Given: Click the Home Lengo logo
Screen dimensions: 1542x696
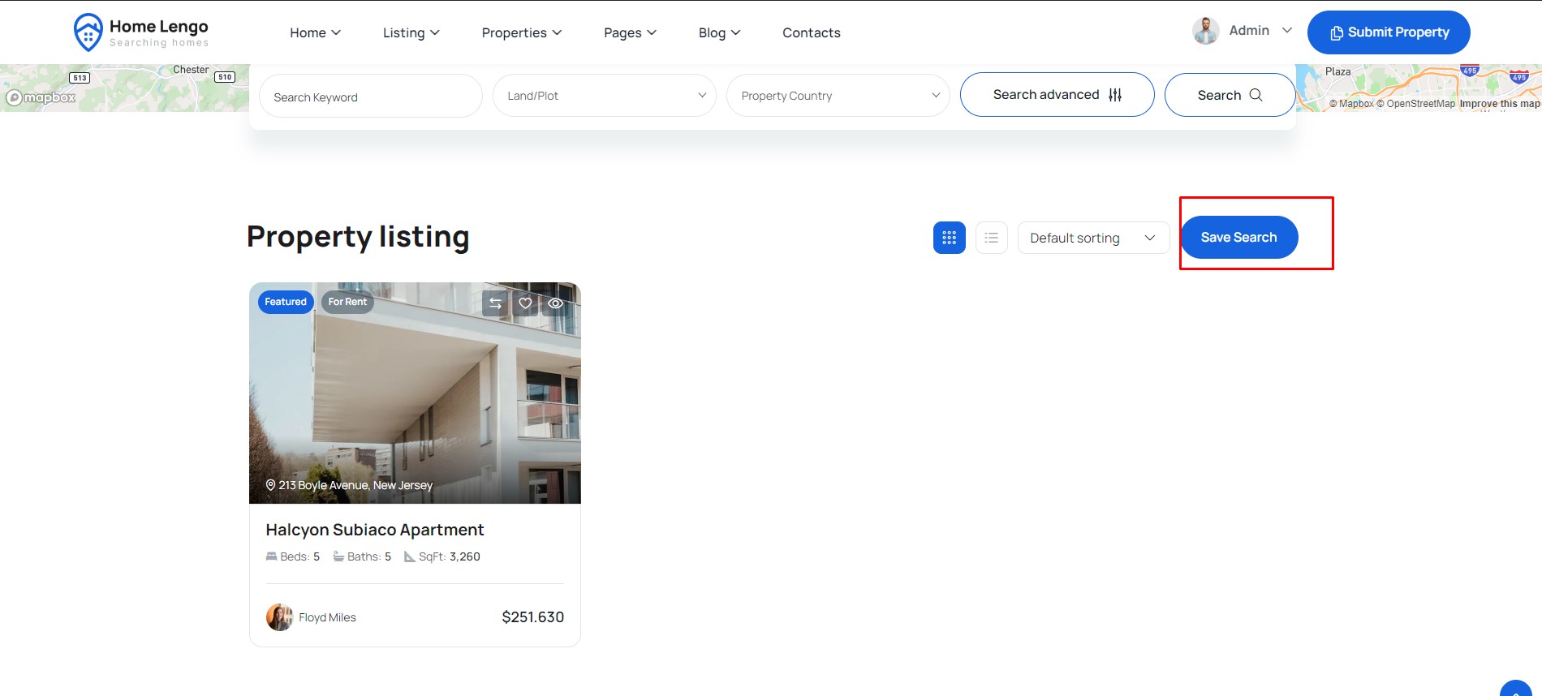Looking at the screenshot, I should pyautogui.click(x=140, y=32).
